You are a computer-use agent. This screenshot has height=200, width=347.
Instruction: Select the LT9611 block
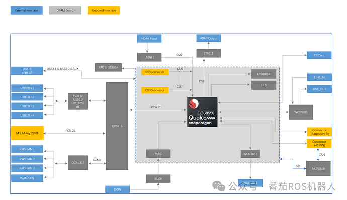click(x=209, y=53)
